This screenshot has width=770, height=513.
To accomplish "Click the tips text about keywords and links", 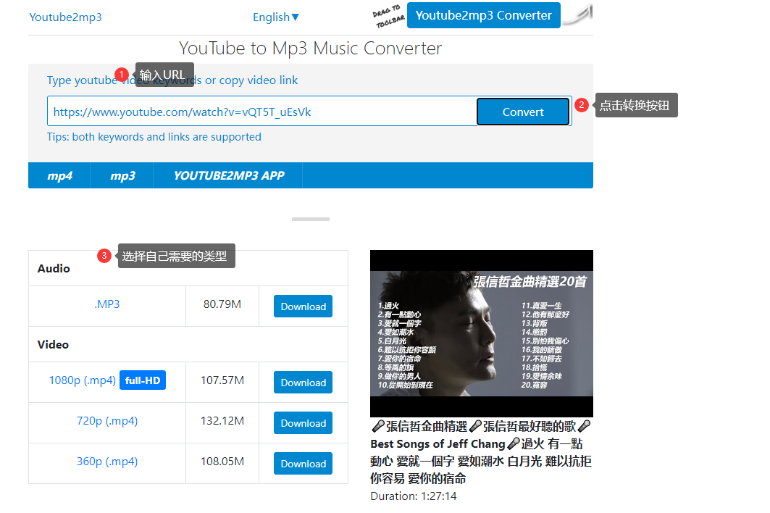I will coord(154,137).
